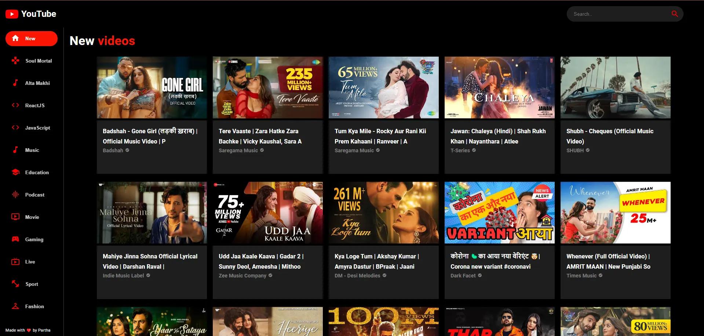Click the Music note icon
The image size is (704, 336).
(15, 150)
